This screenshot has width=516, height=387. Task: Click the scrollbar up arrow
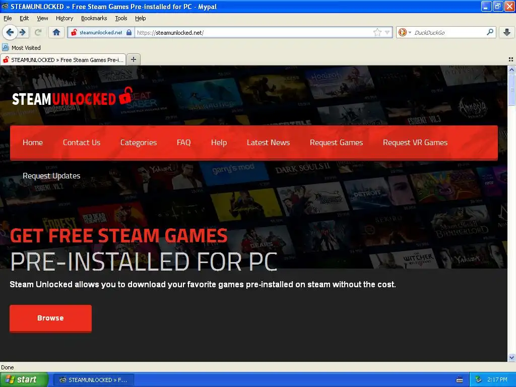tap(511, 70)
